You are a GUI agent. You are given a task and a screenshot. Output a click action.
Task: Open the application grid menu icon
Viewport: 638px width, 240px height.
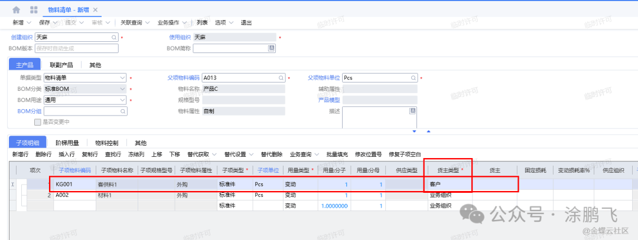(x=33, y=10)
